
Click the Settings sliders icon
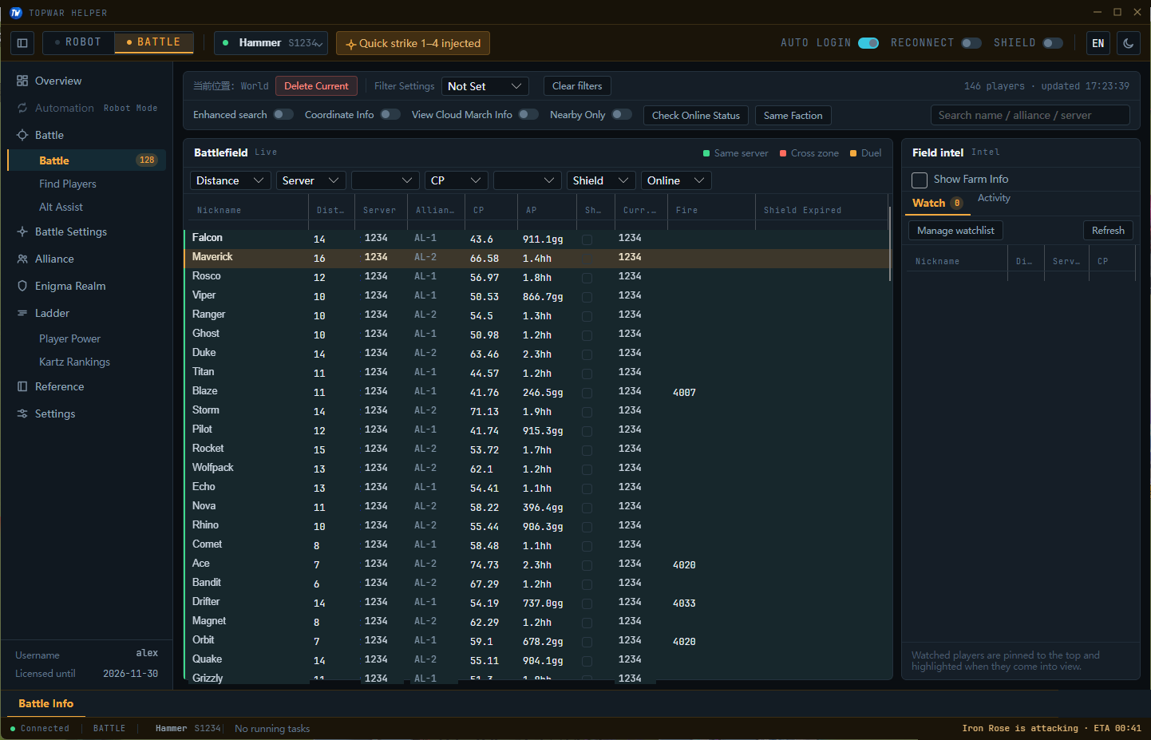(x=22, y=414)
